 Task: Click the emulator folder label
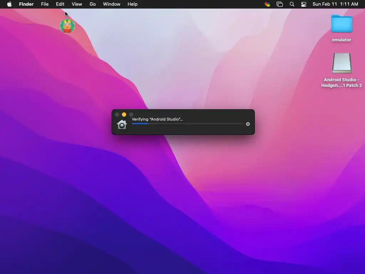point(341,40)
